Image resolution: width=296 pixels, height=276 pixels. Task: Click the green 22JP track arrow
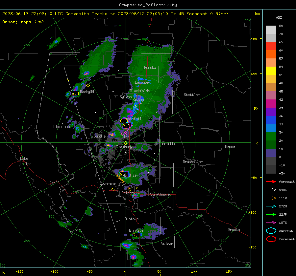[x=271, y=214]
